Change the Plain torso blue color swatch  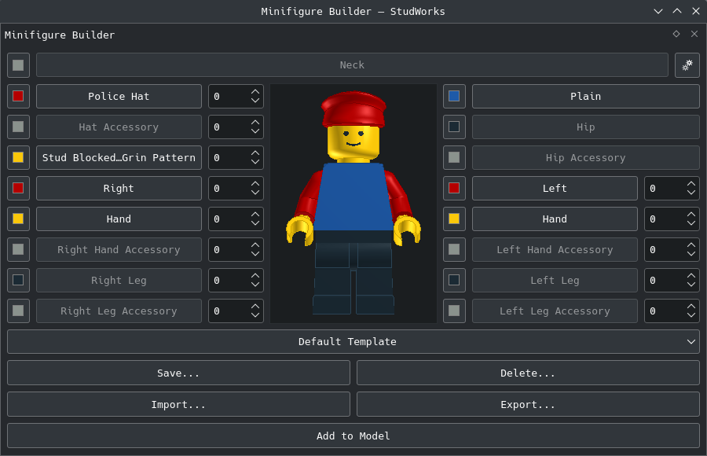point(455,96)
